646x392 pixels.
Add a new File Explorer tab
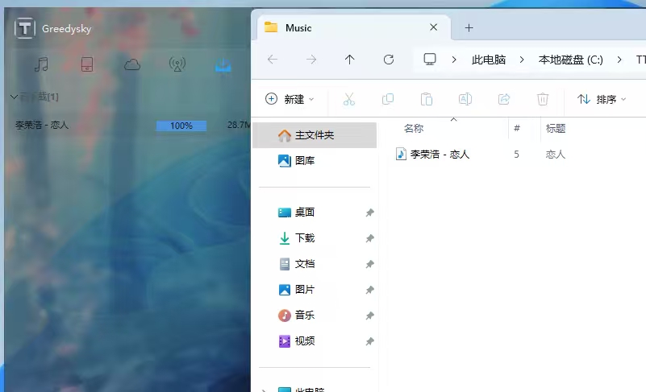pyautogui.click(x=469, y=28)
